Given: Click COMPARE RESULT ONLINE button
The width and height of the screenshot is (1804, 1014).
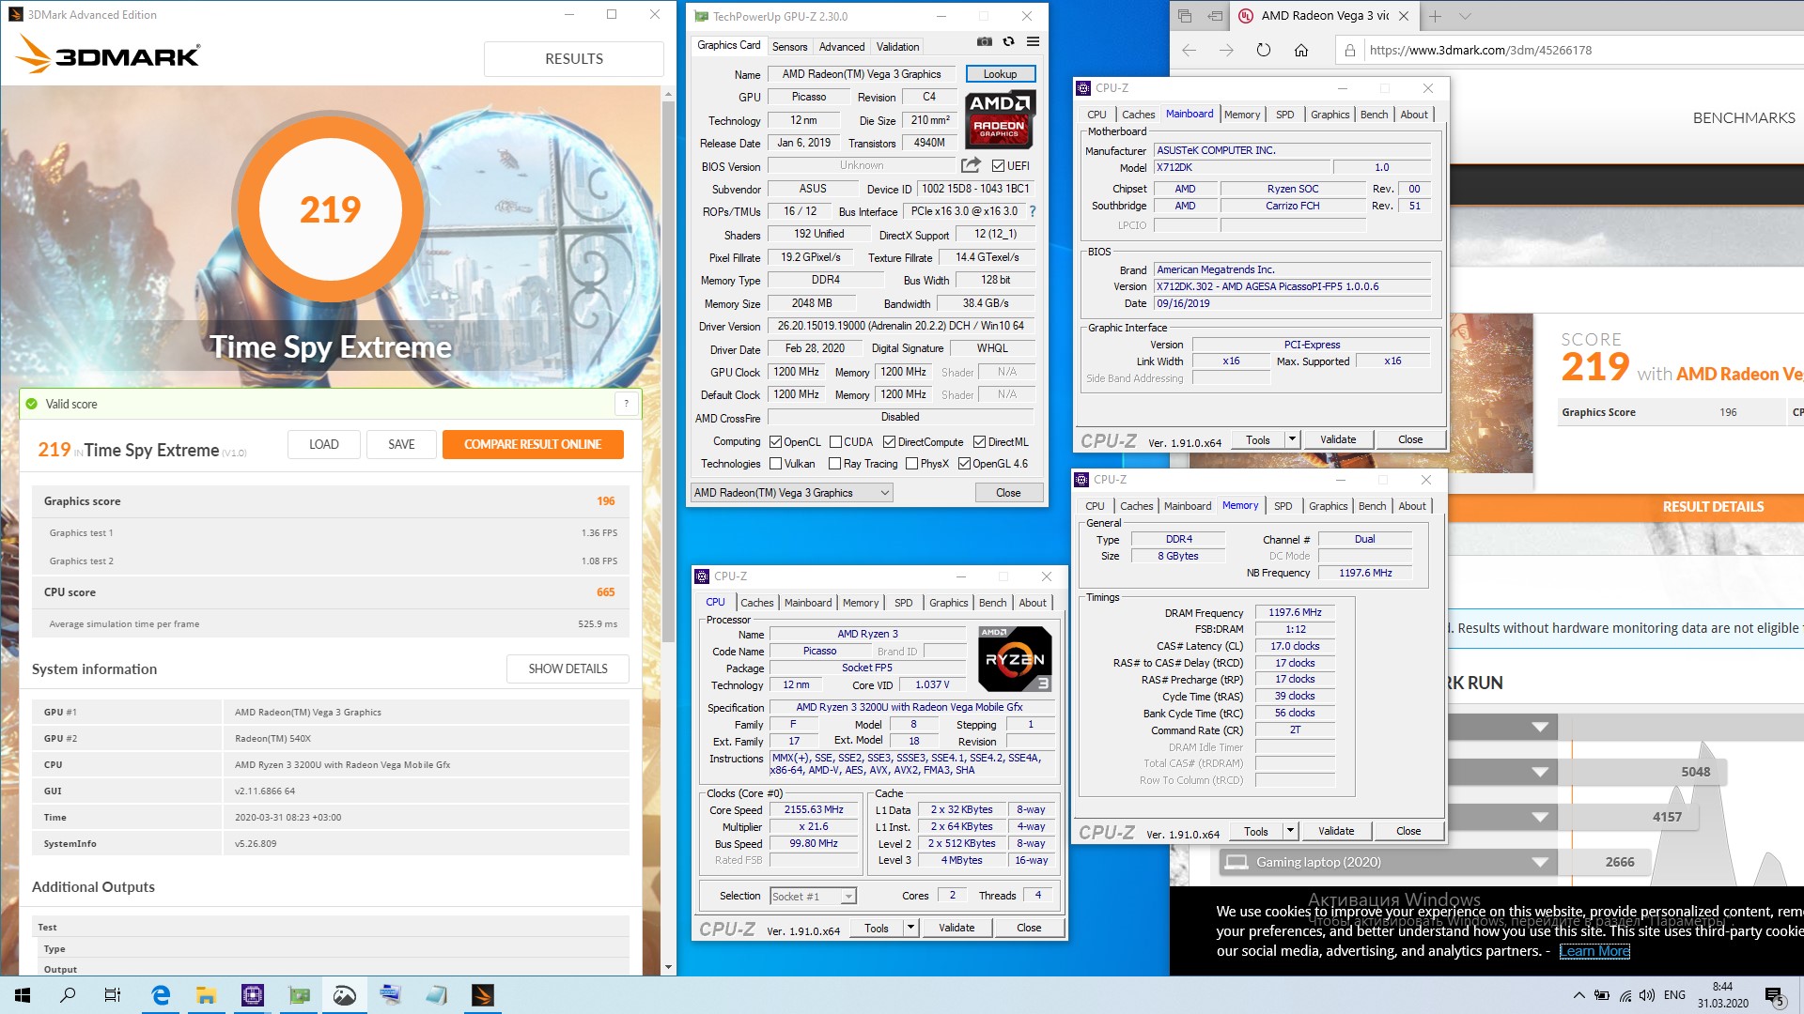Looking at the screenshot, I should [533, 444].
